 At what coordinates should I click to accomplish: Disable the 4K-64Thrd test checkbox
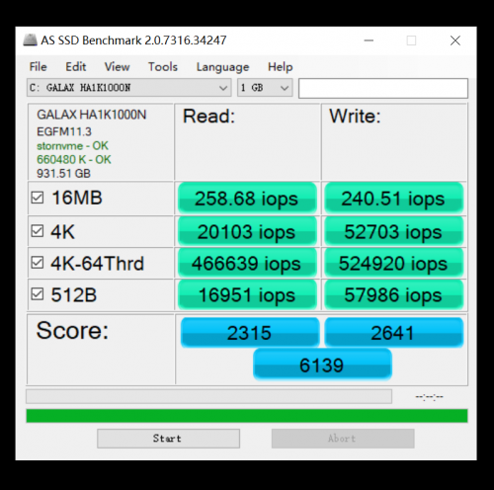pyautogui.click(x=38, y=263)
